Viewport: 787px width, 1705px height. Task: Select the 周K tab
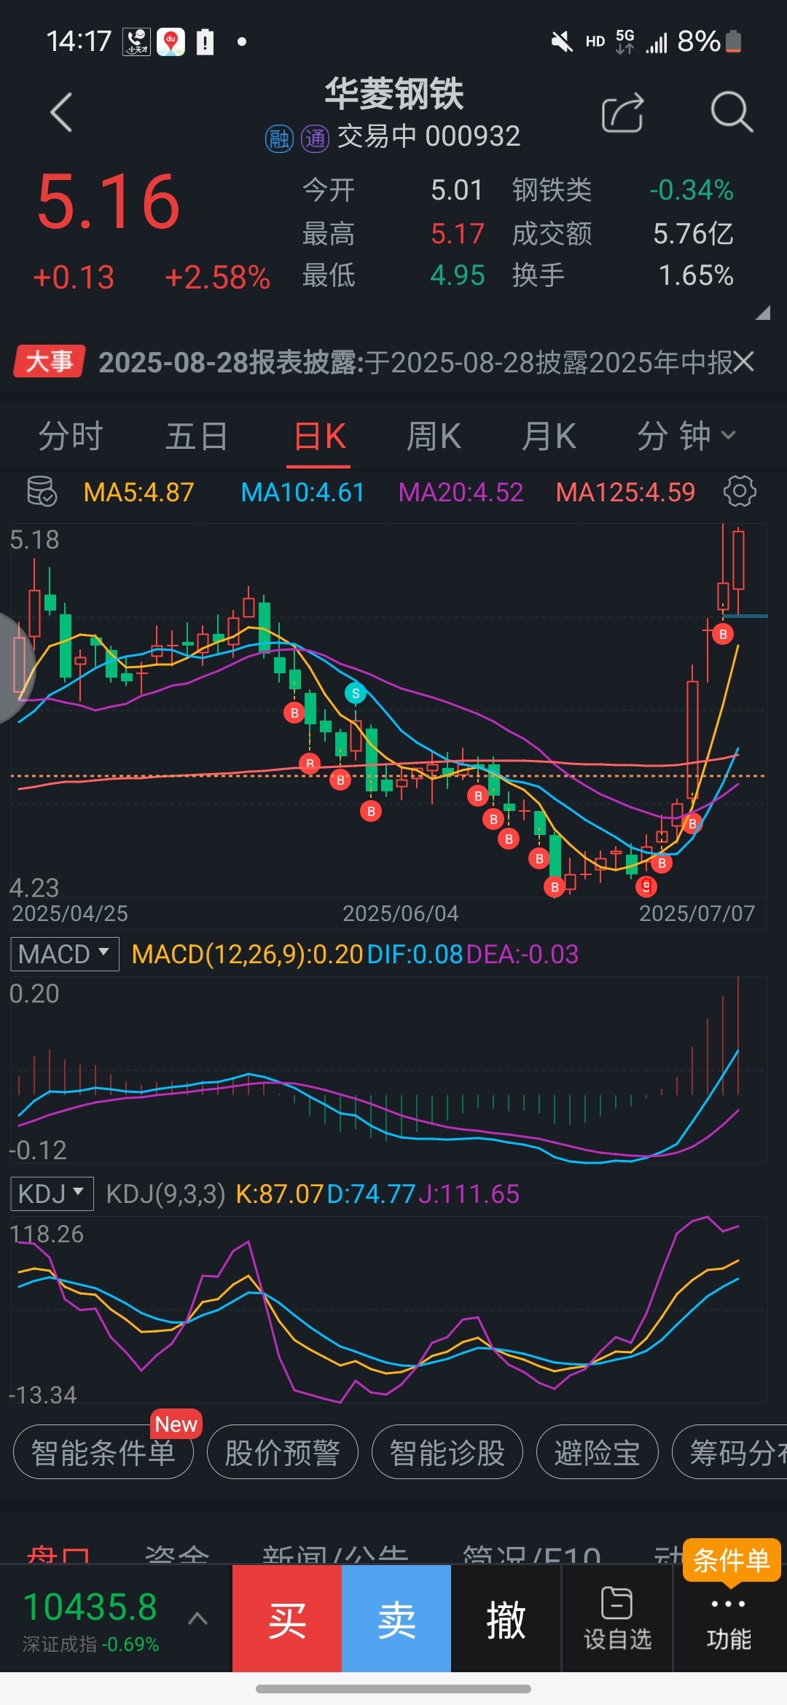point(434,436)
